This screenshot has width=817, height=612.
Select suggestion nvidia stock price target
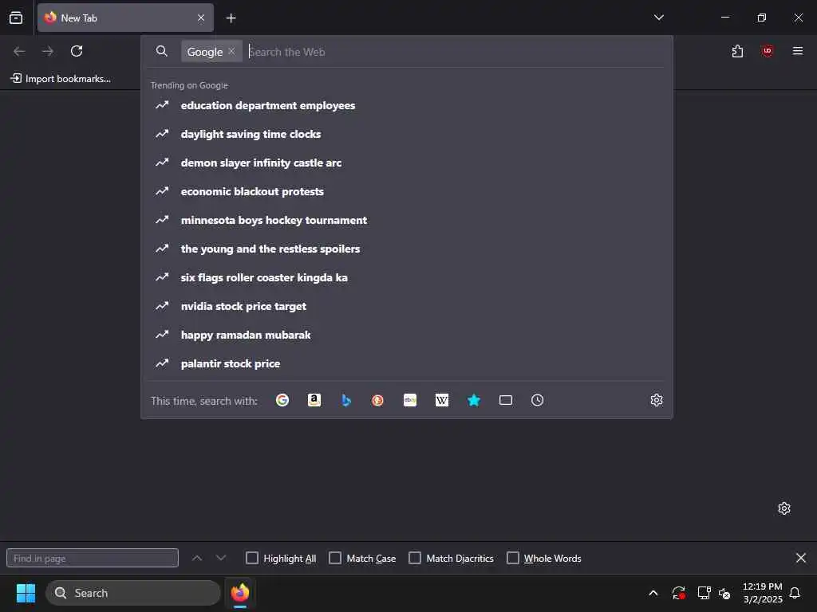point(406,306)
